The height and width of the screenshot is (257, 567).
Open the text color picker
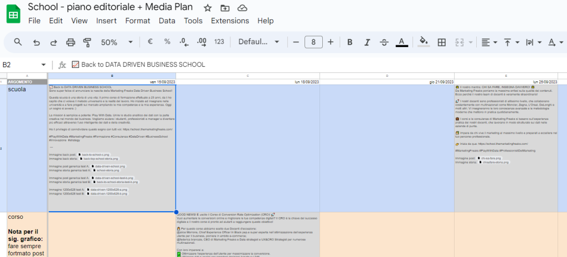click(401, 42)
